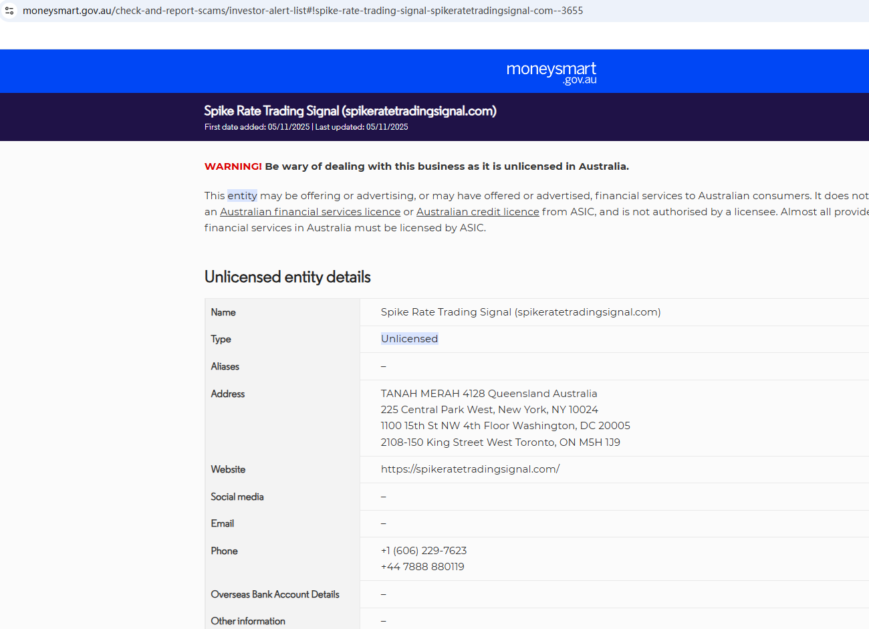Click the Other information row label

[248, 621]
